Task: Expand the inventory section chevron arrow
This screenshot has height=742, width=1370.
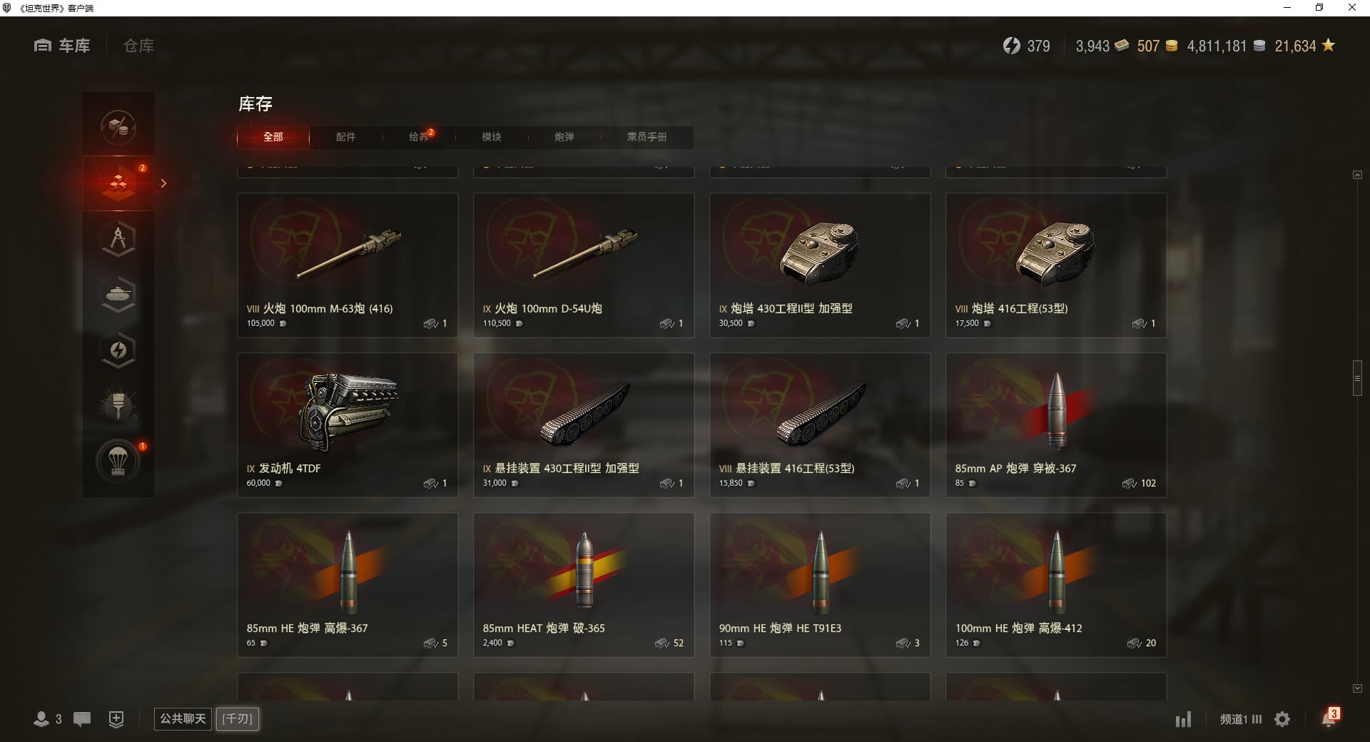Action: pos(163,183)
